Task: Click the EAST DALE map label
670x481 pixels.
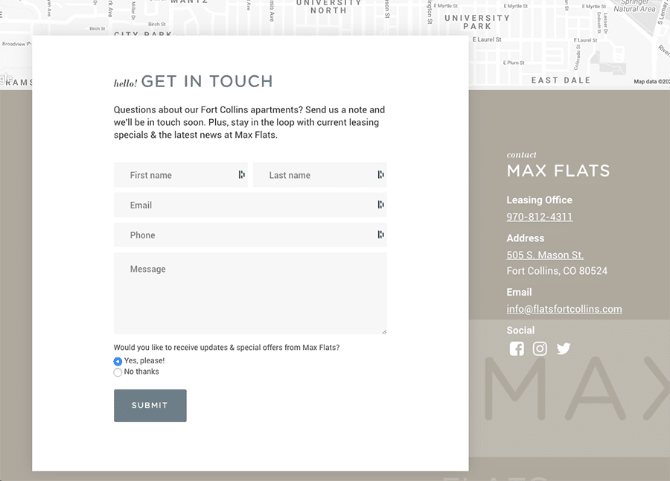Action: tap(561, 80)
